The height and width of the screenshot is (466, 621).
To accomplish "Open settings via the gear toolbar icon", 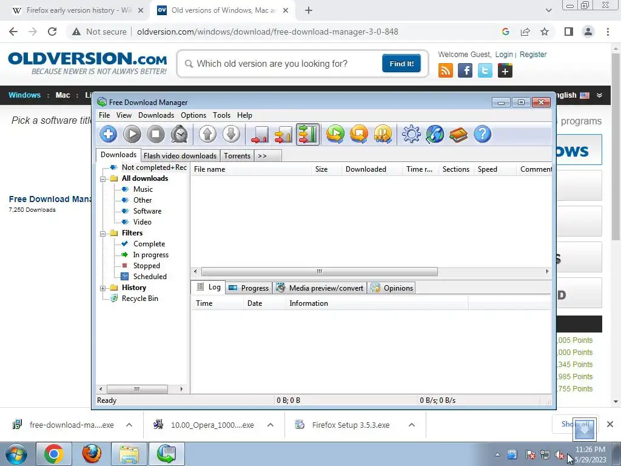I will pyautogui.click(x=411, y=134).
